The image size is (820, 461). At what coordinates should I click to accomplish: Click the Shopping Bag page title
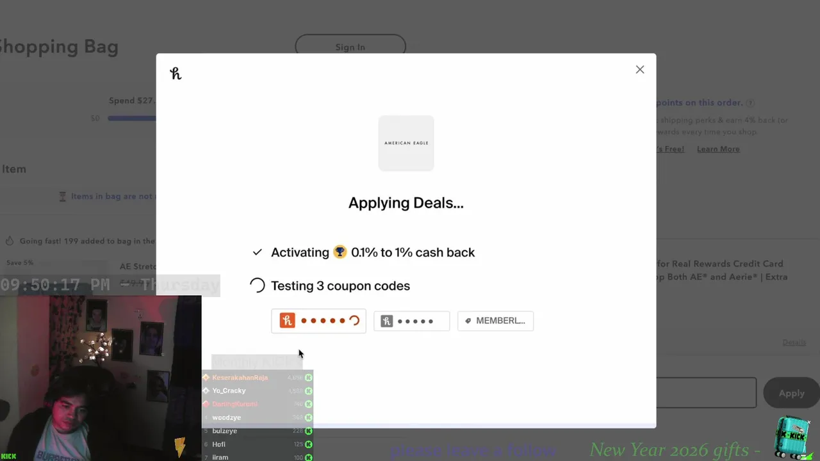coord(59,47)
